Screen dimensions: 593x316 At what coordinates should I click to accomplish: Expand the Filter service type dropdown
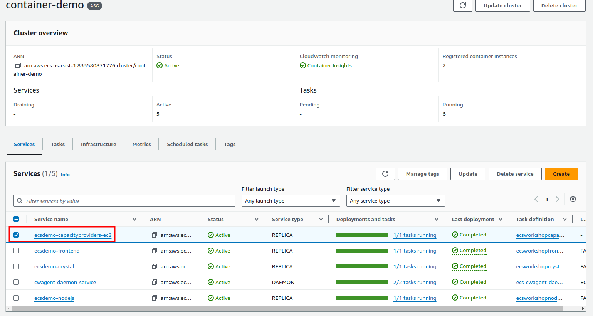395,201
